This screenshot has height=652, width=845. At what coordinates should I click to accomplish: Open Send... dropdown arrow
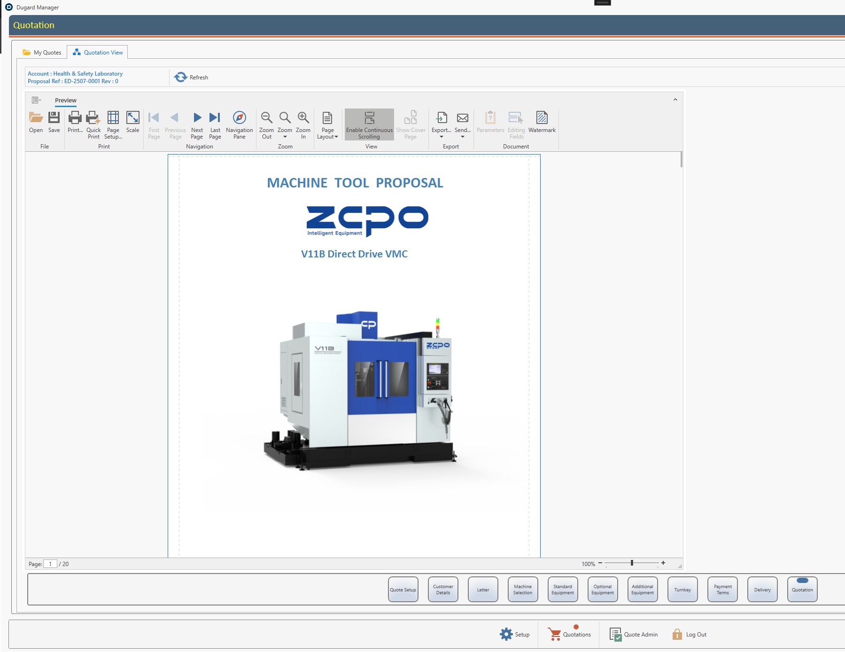463,137
